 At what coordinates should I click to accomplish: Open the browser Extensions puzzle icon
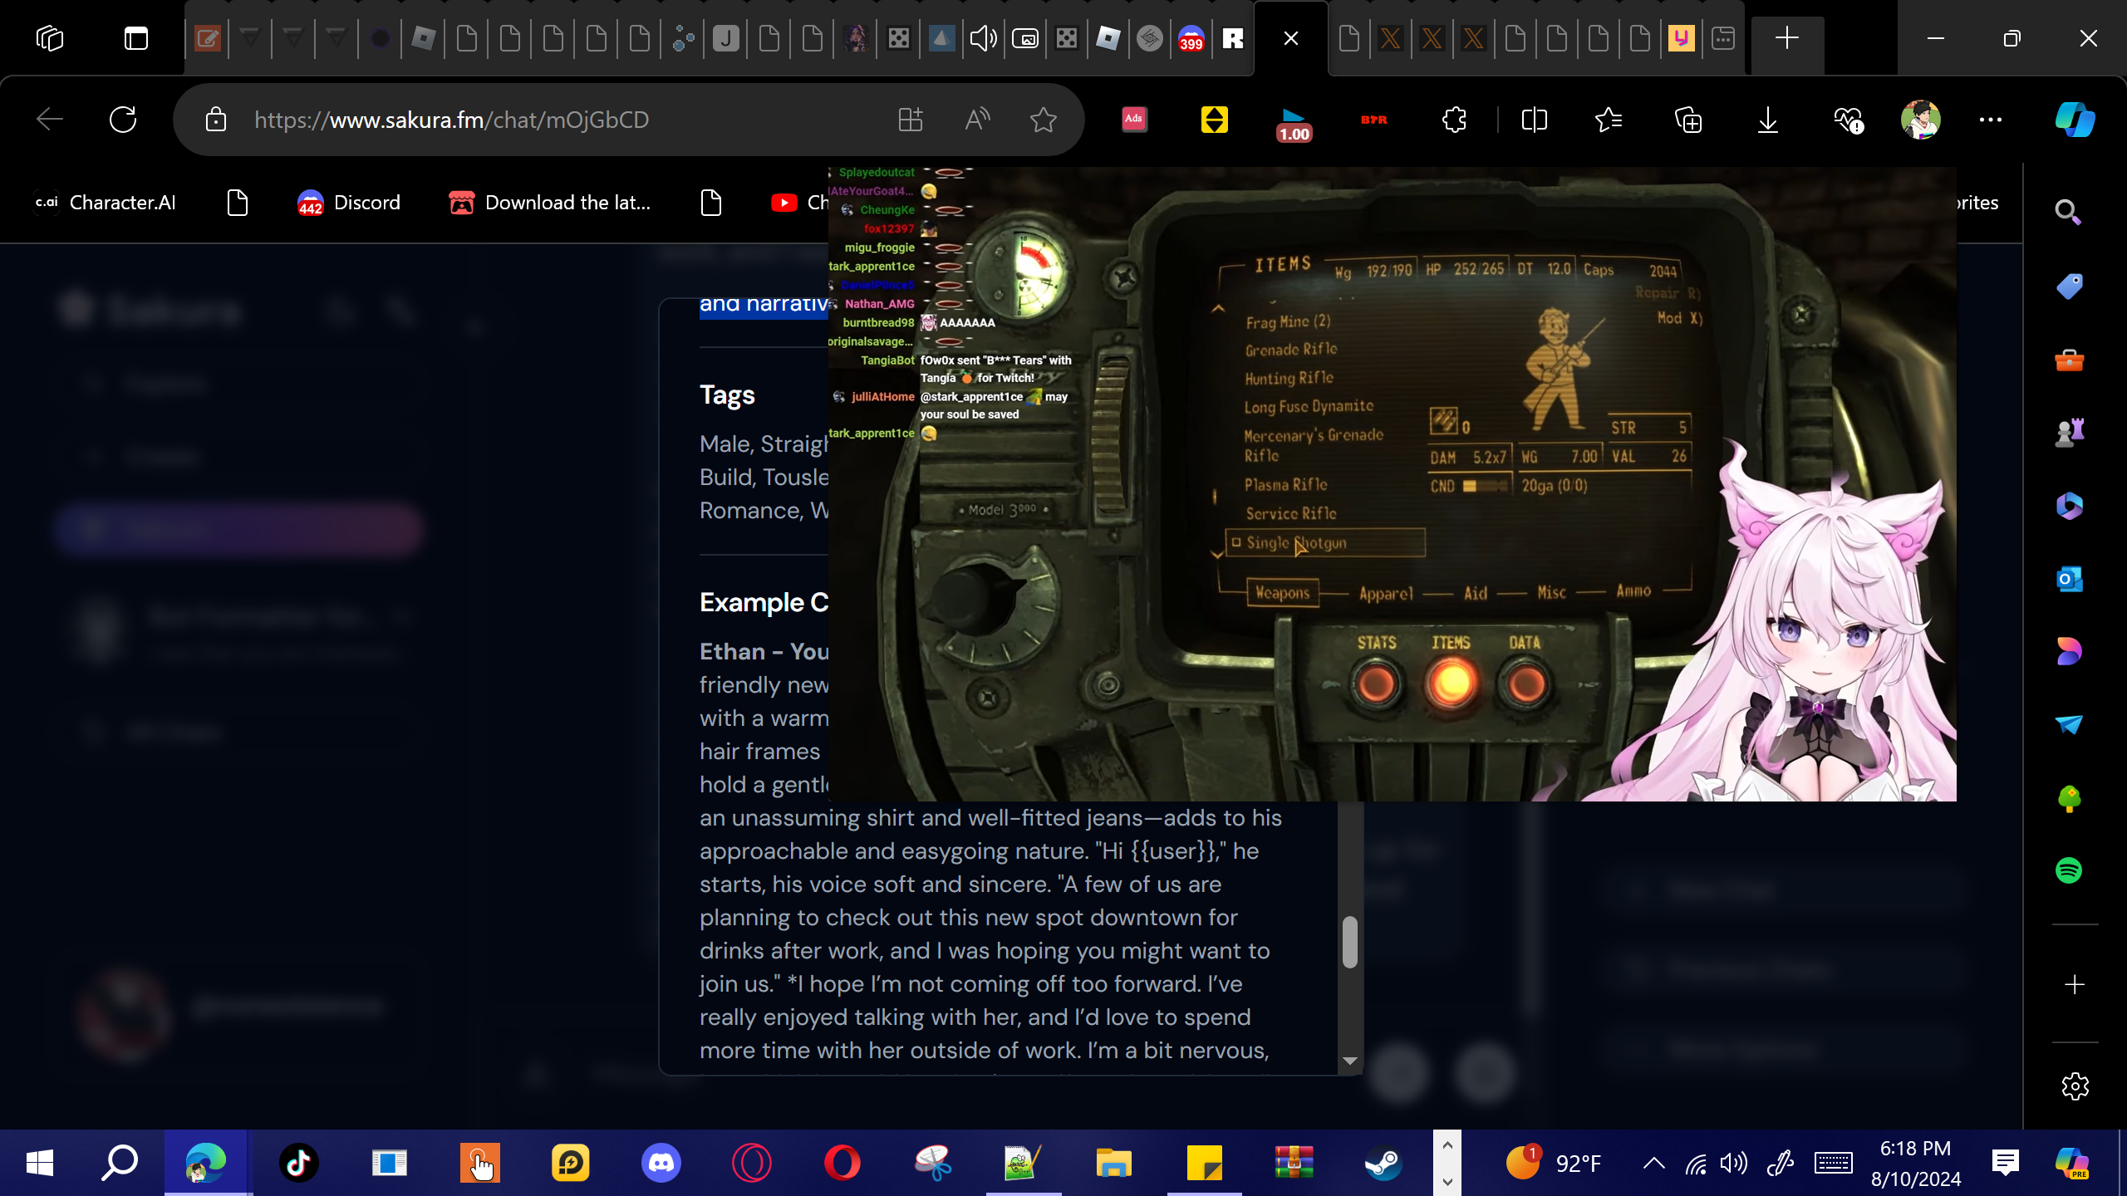click(1454, 120)
